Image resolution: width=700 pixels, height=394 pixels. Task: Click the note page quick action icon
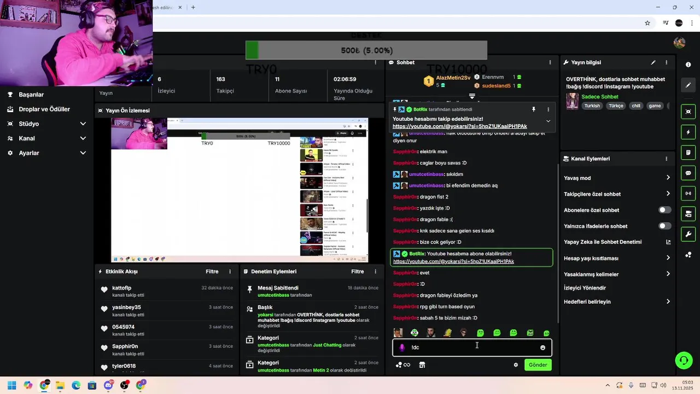[x=688, y=152]
